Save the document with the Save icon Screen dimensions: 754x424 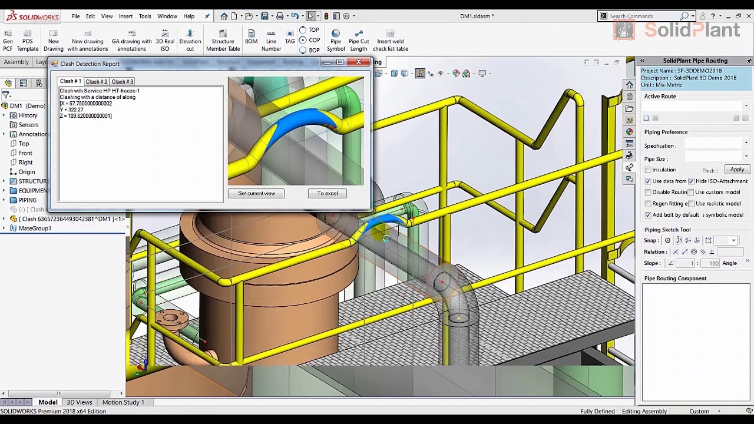[264, 16]
